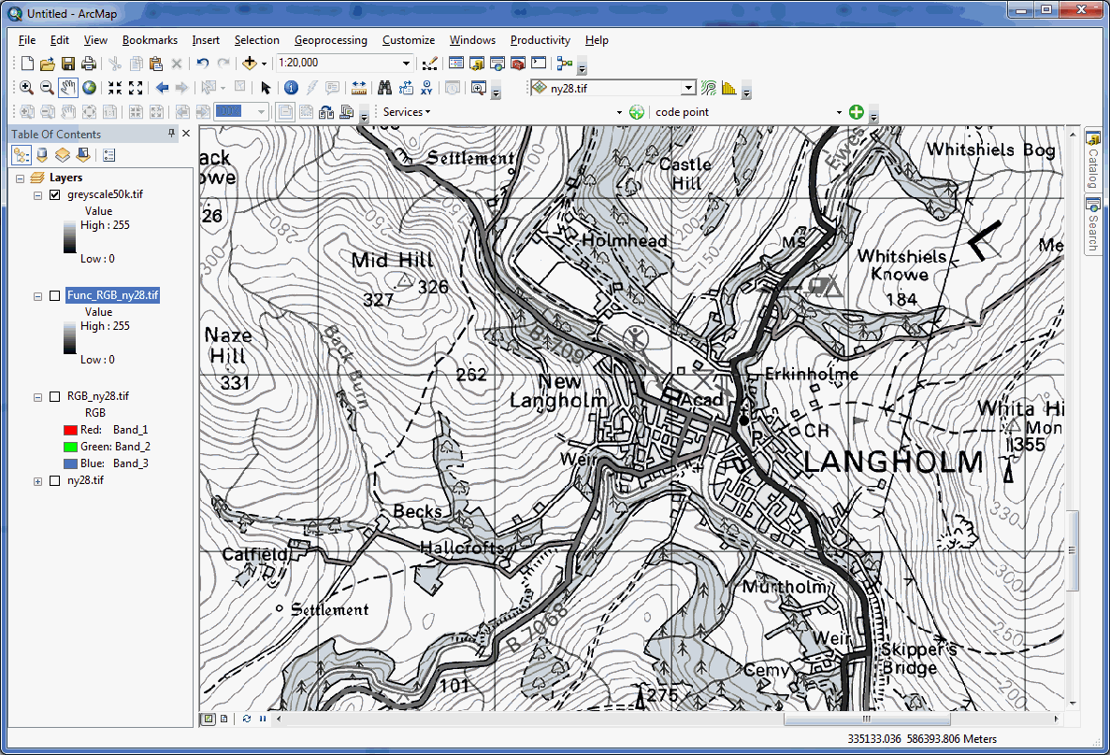Open the Geoprocessing menu
The height and width of the screenshot is (755, 1110).
(x=330, y=40)
